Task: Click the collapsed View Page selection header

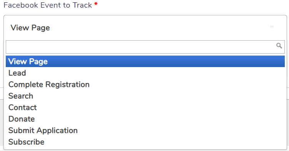Action: click(145, 28)
